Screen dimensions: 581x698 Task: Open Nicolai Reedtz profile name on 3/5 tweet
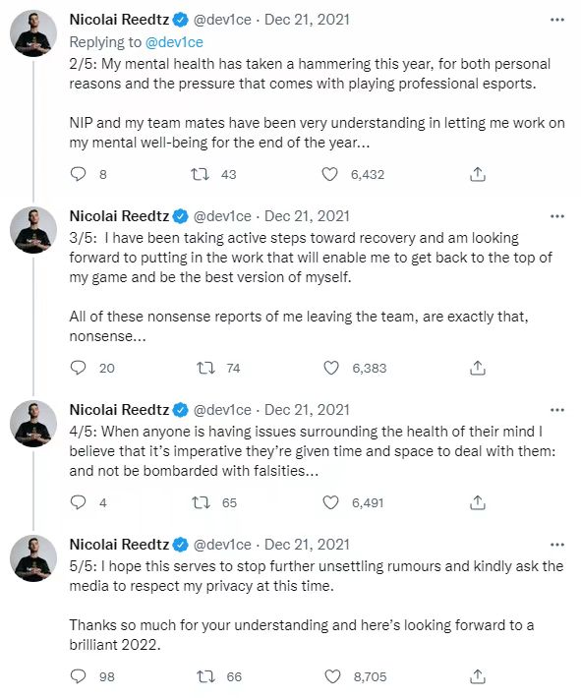click(x=119, y=216)
